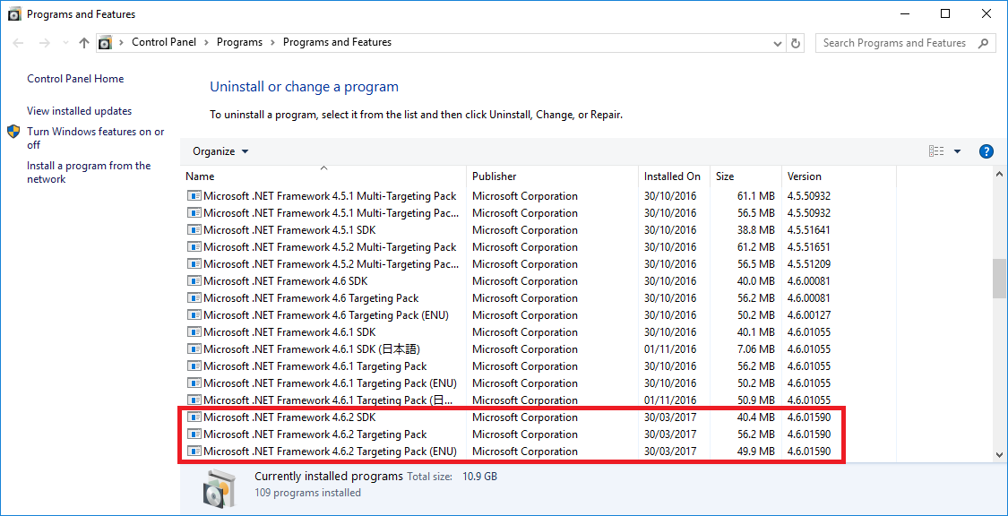Click the Refresh button in address bar
The image size is (1008, 516).
pos(796,43)
